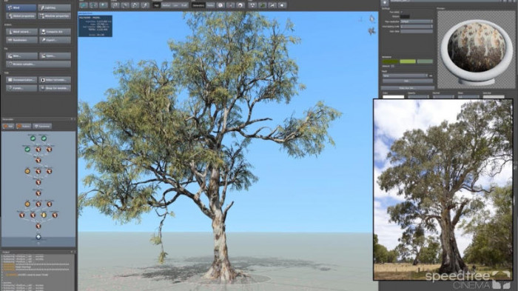Click the Global properties button

coord(21,16)
